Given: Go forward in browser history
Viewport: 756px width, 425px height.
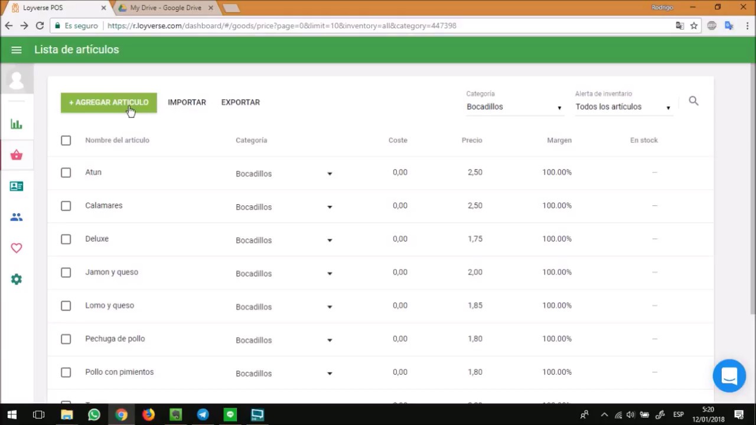Looking at the screenshot, I should 24,25.
